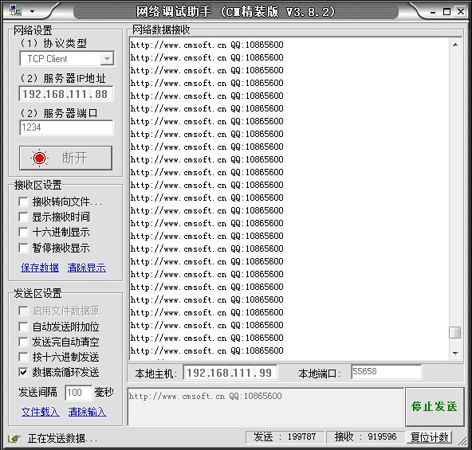
Task: Maximize the 网络调试助手 window
Action: tap(446, 12)
